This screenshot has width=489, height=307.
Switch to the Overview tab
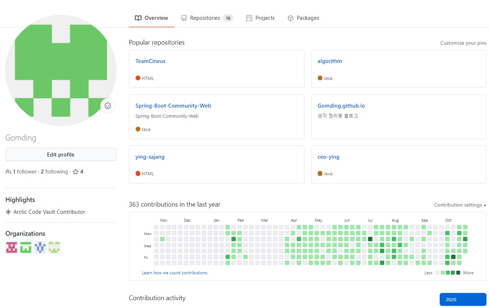pos(151,18)
